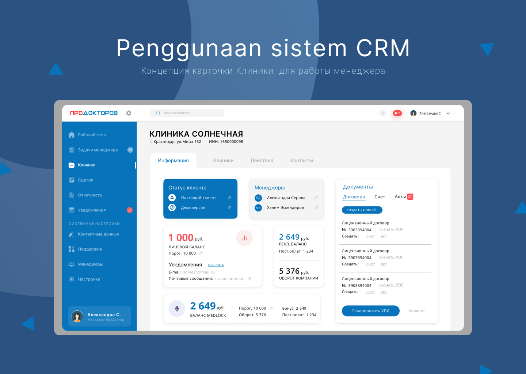Click the КЛИНИКА СОЛНЕЧНАЯ heading
This screenshot has width=526, height=374.
[x=196, y=134]
